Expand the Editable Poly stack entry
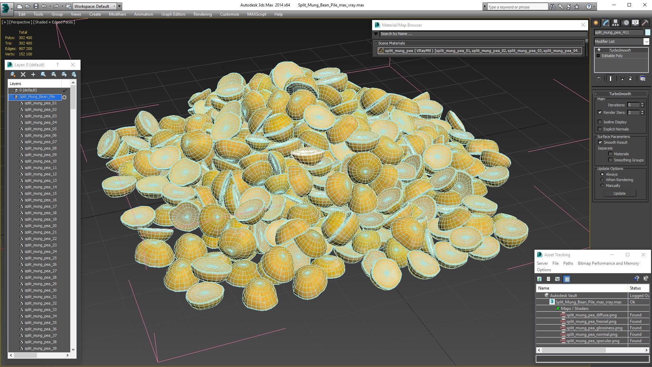This screenshot has width=652, height=367. [x=598, y=56]
